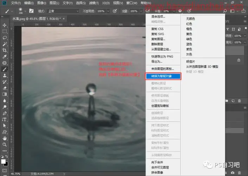Select the Hand tool
This screenshot has height=176, width=248.
pyautogui.click(x=5, y=138)
